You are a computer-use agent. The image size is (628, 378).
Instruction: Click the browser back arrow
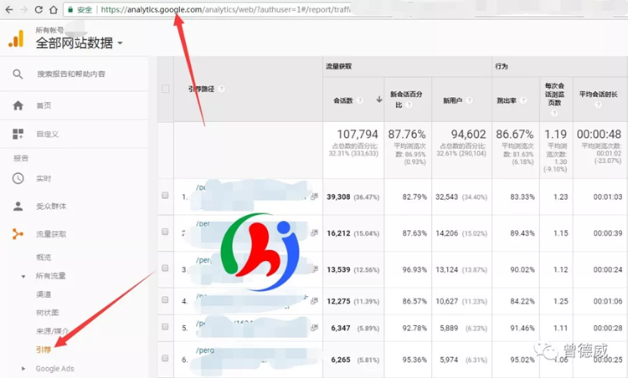tap(9, 9)
